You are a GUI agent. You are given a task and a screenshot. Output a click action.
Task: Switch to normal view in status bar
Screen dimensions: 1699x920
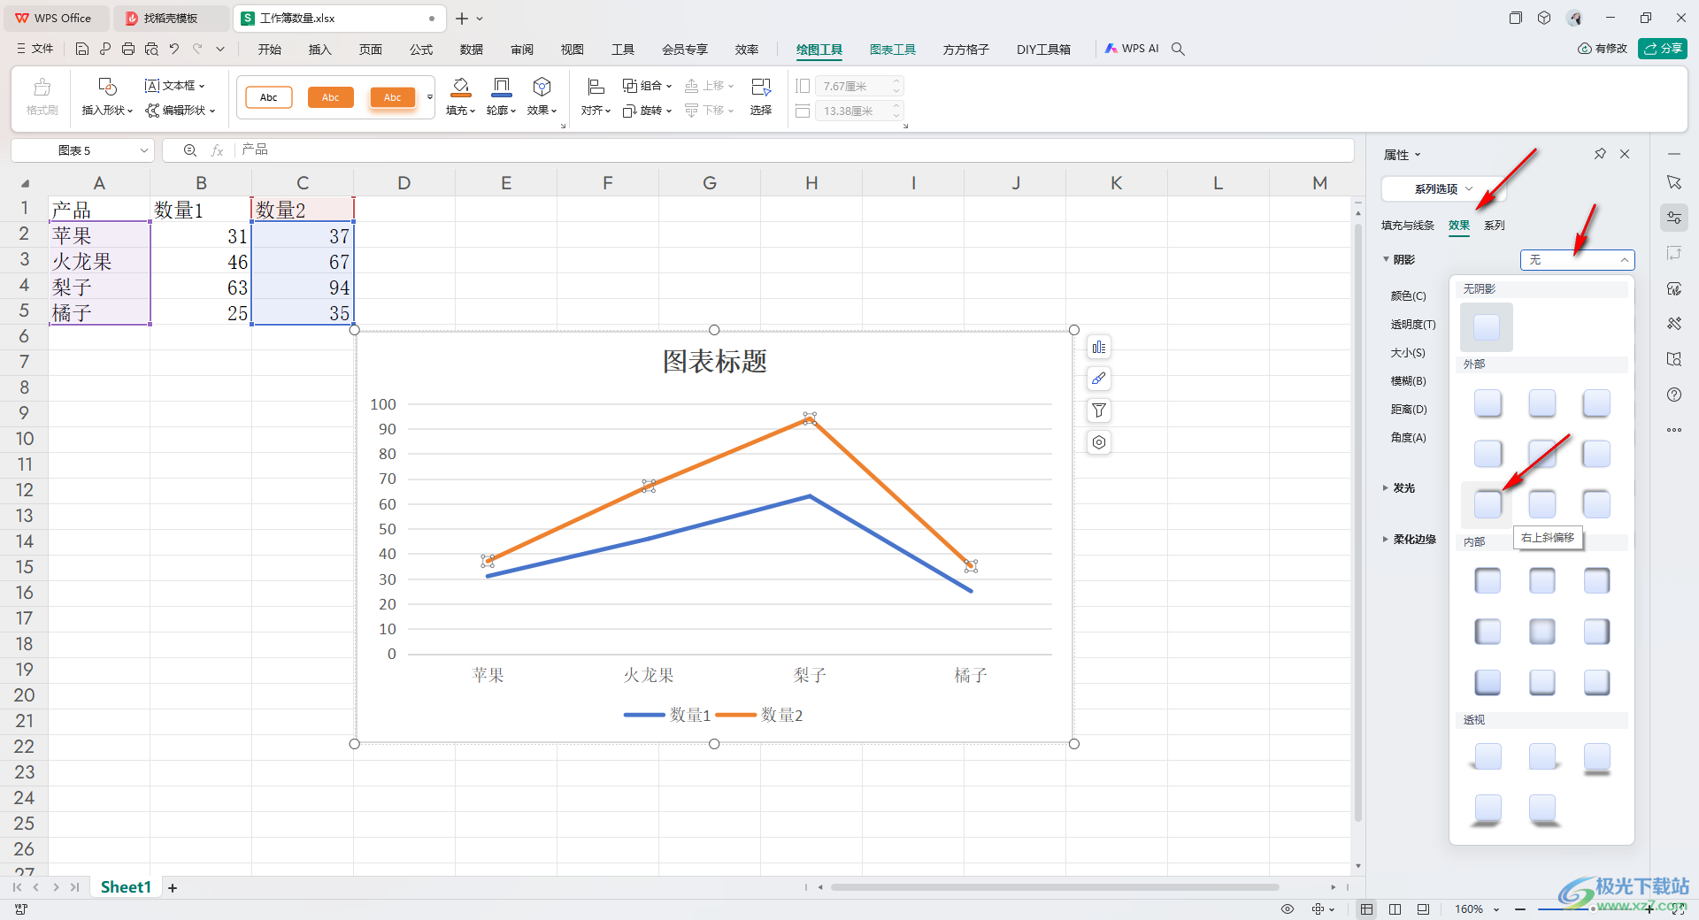coord(1367,909)
